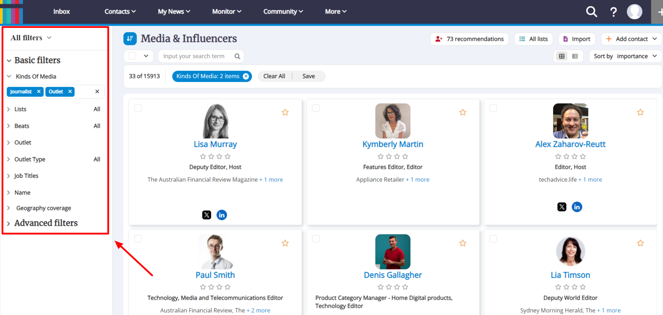This screenshot has height=315, width=663.
Task: Open Lisa Murray's LinkedIn icon
Action: tap(221, 215)
